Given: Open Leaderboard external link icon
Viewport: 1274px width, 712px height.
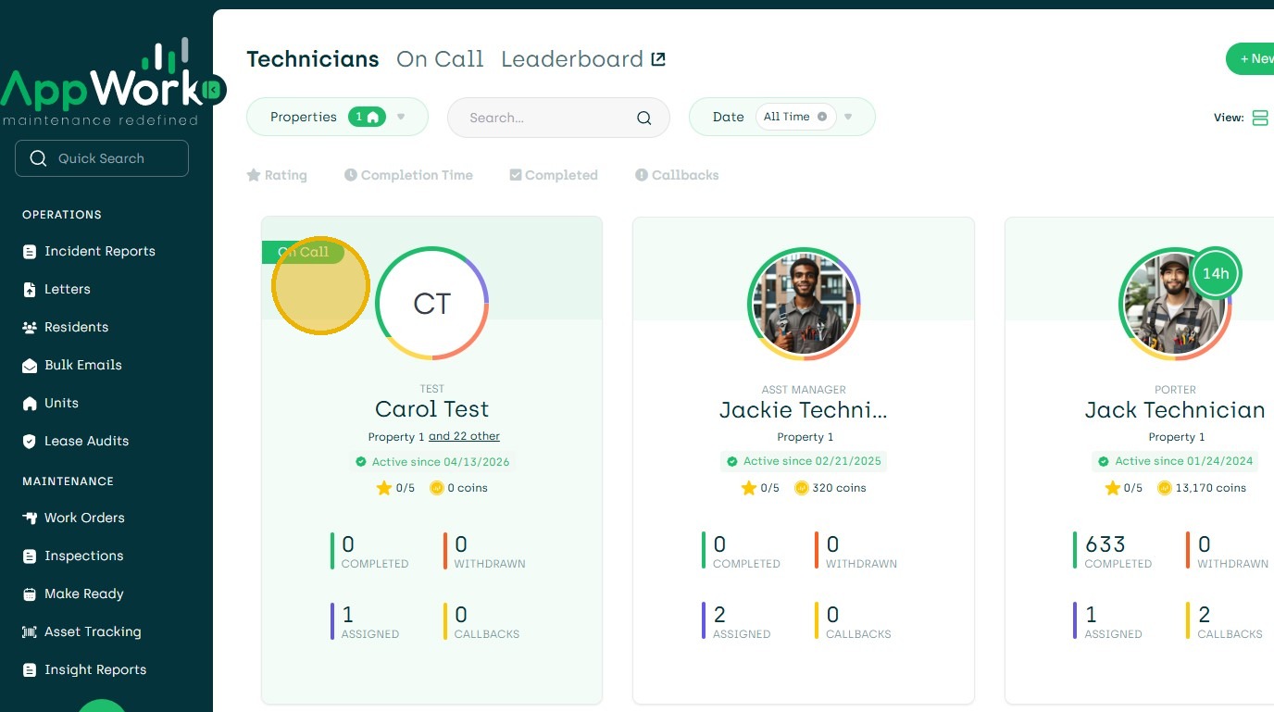Looking at the screenshot, I should (658, 59).
